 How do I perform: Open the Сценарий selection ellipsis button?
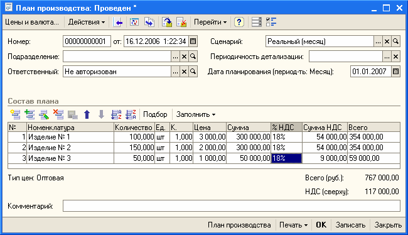click(378, 41)
